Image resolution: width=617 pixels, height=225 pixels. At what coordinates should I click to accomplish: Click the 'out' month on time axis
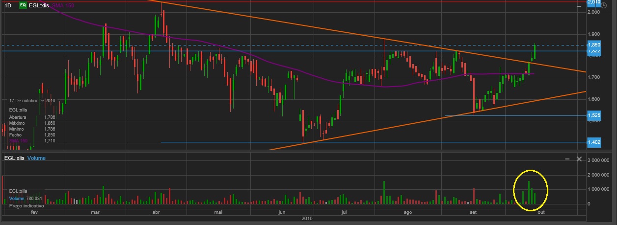[541, 213]
